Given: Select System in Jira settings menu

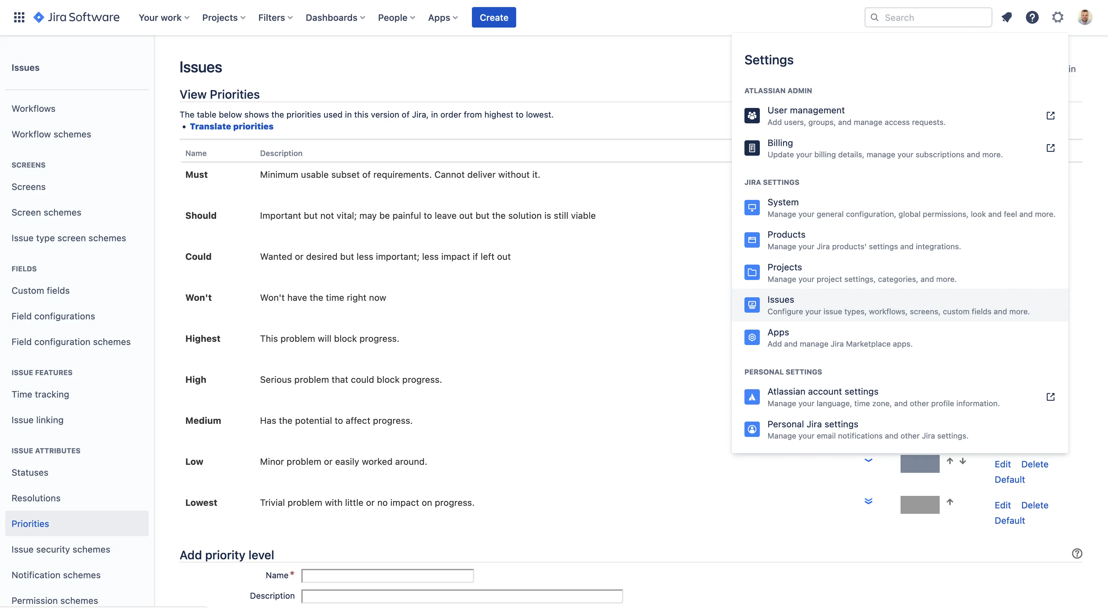Looking at the screenshot, I should point(900,208).
